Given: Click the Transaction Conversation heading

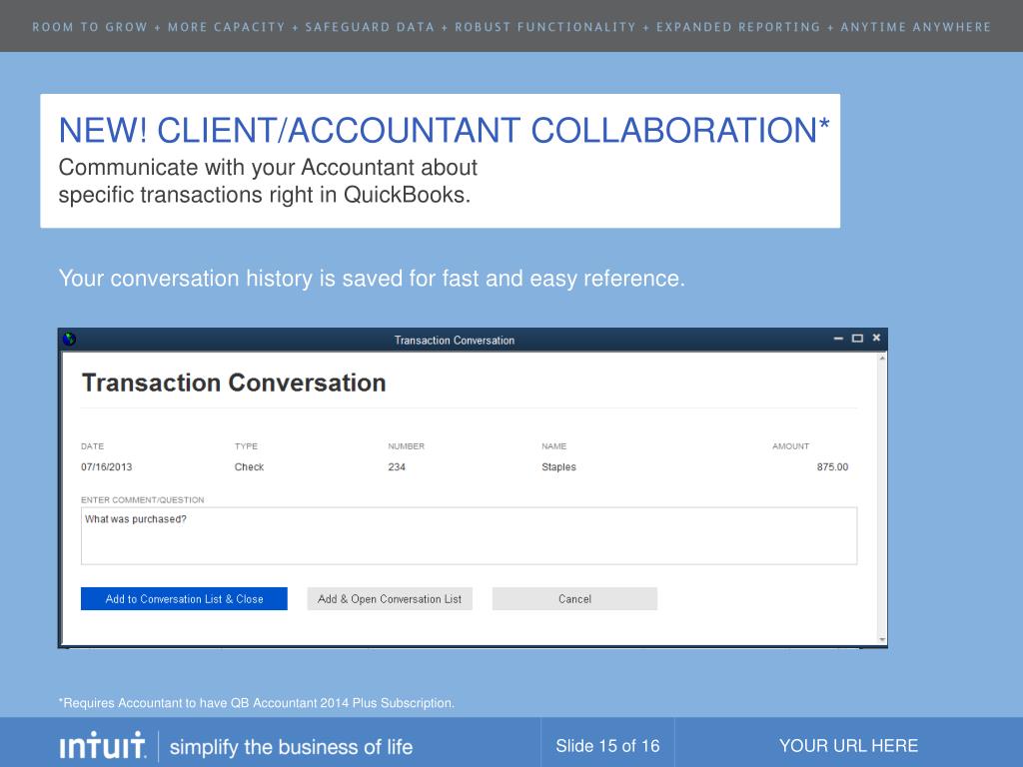Looking at the screenshot, I should click(234, 383).
